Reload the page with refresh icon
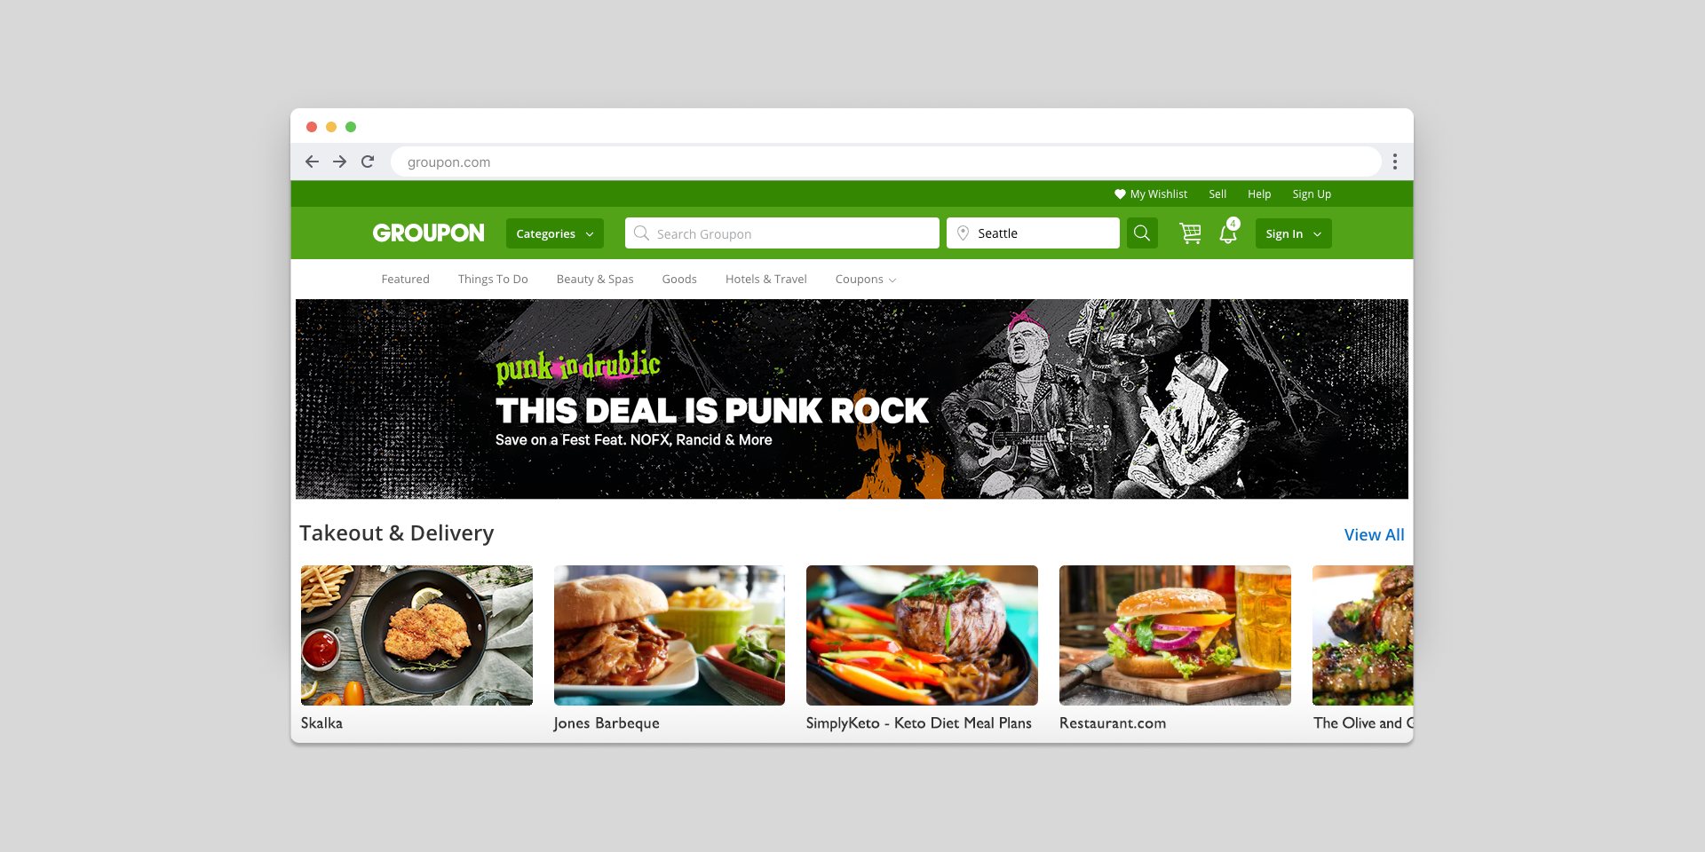 click(368, 162)
